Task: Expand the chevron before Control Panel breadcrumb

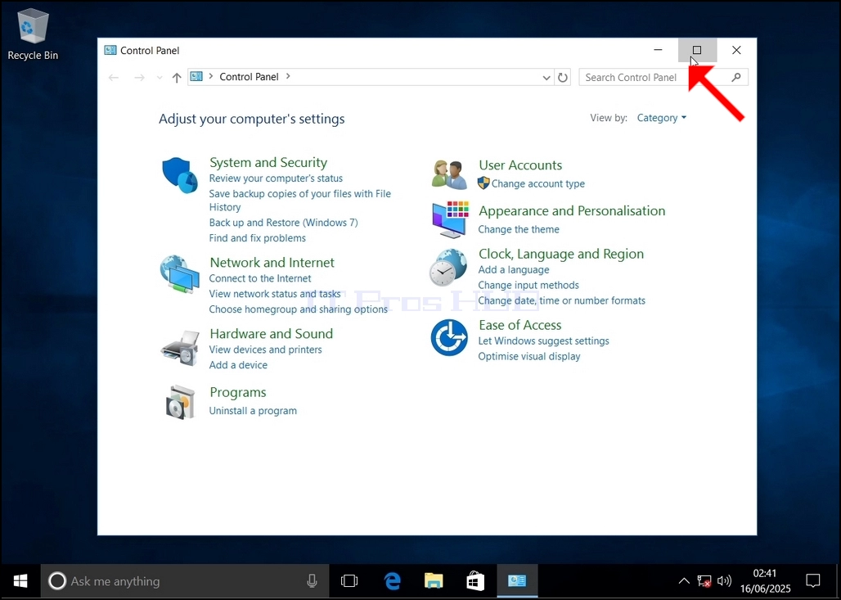Action: pyautogui.click(x=211, y=76)
